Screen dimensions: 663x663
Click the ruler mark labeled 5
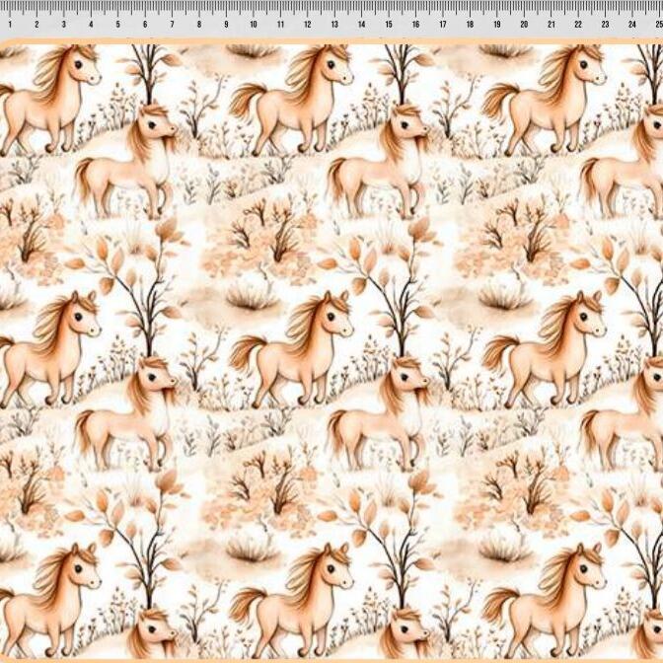118,25
